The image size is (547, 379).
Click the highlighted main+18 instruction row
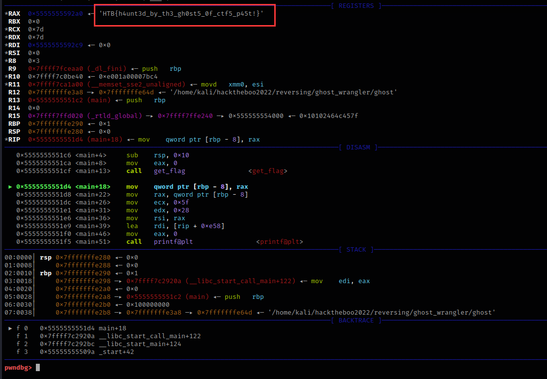[x=123, y=186]
